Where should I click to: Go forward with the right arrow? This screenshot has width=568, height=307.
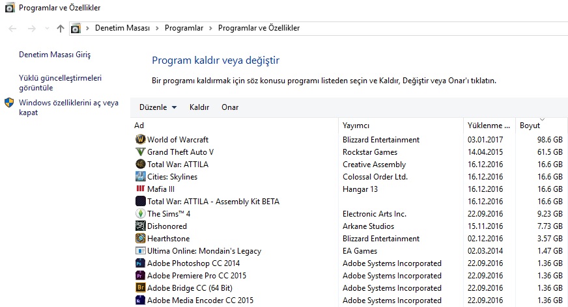click(32, 28)
